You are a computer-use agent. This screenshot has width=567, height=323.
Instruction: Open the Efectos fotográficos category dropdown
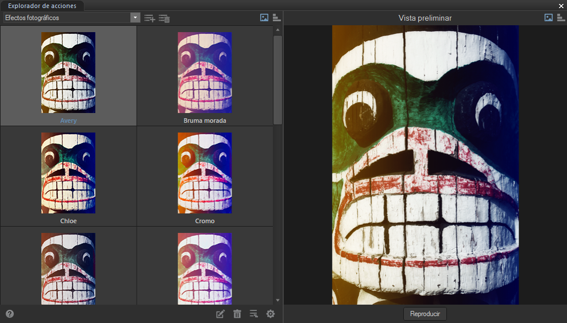point(136,18)
